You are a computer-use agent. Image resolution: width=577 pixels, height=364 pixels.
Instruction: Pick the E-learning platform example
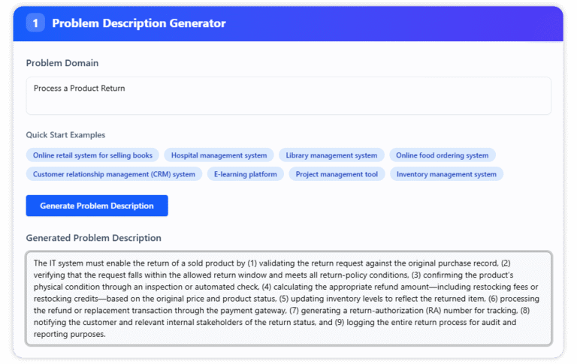(x=246, y=174)
